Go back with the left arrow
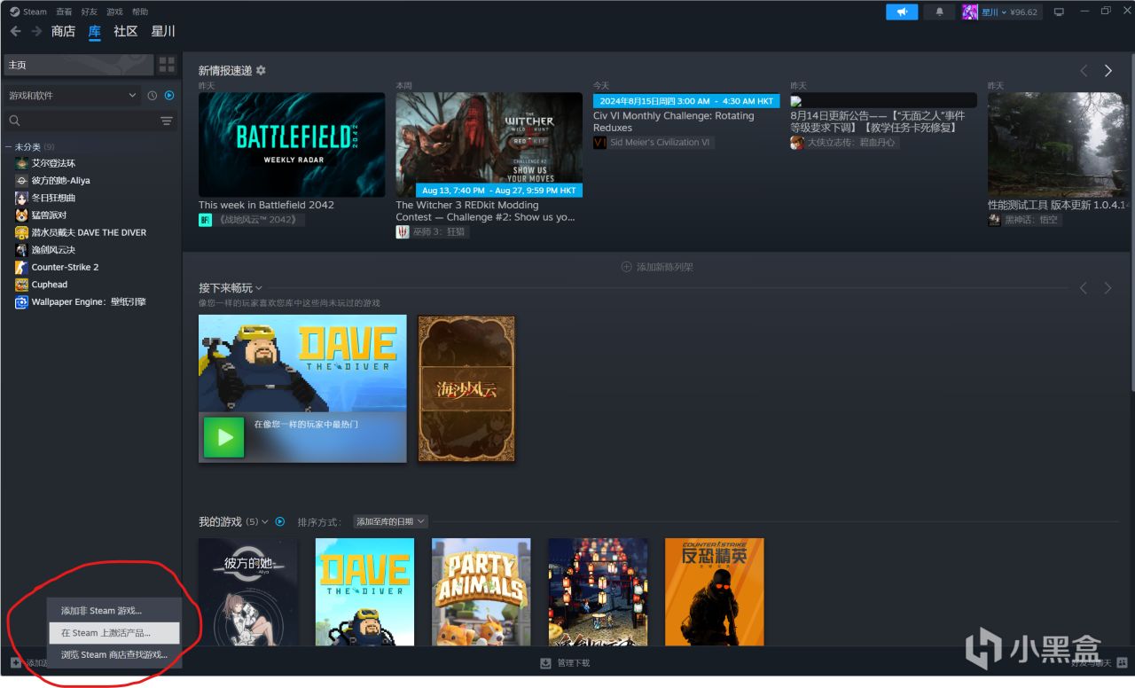Screen dimensions: 1135x688 [x=15, y=31]
